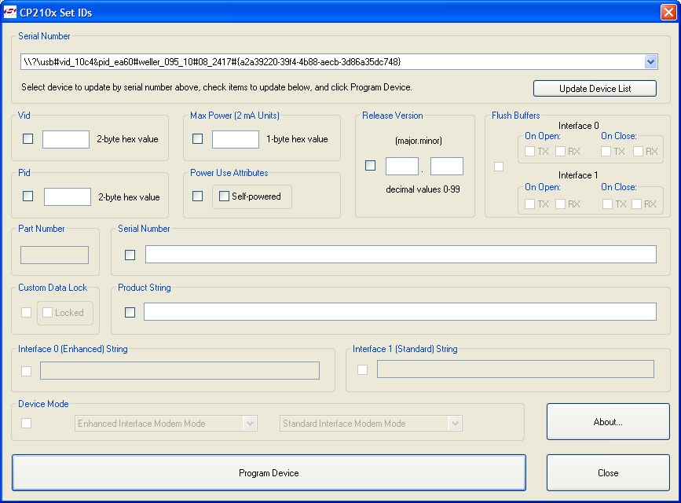
Task: Tick the Custom Data Lock update checkbox
Action: coord(27,313)
